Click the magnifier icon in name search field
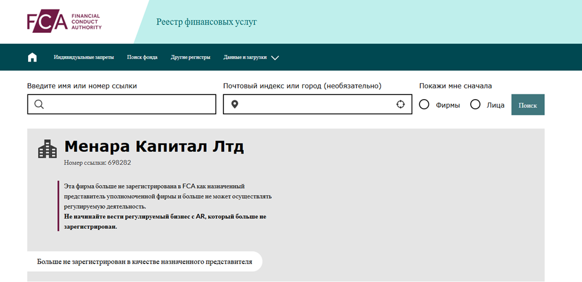 (39, 105)
